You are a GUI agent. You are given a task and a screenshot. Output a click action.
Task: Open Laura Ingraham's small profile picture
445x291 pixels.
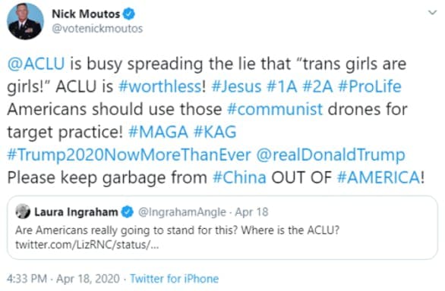(x=23, y=211)
